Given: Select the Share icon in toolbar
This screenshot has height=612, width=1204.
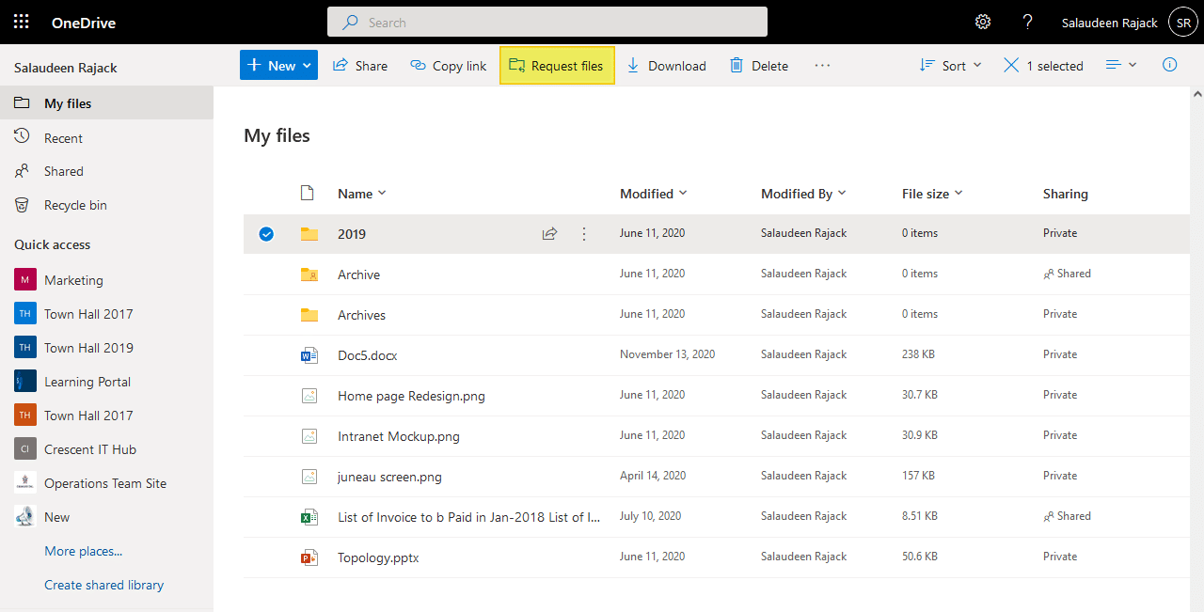Looking at the screenshot, I should coord(359,65).
